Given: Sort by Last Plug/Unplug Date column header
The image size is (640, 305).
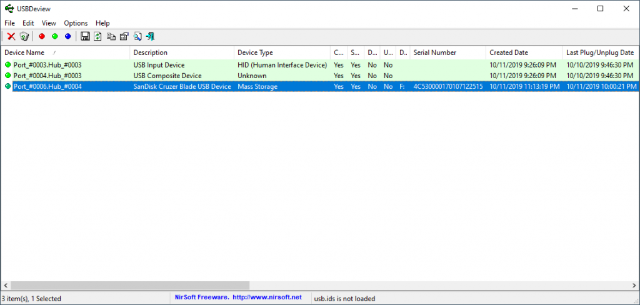Looking at the screenshot, I should (x=601, y=52).
